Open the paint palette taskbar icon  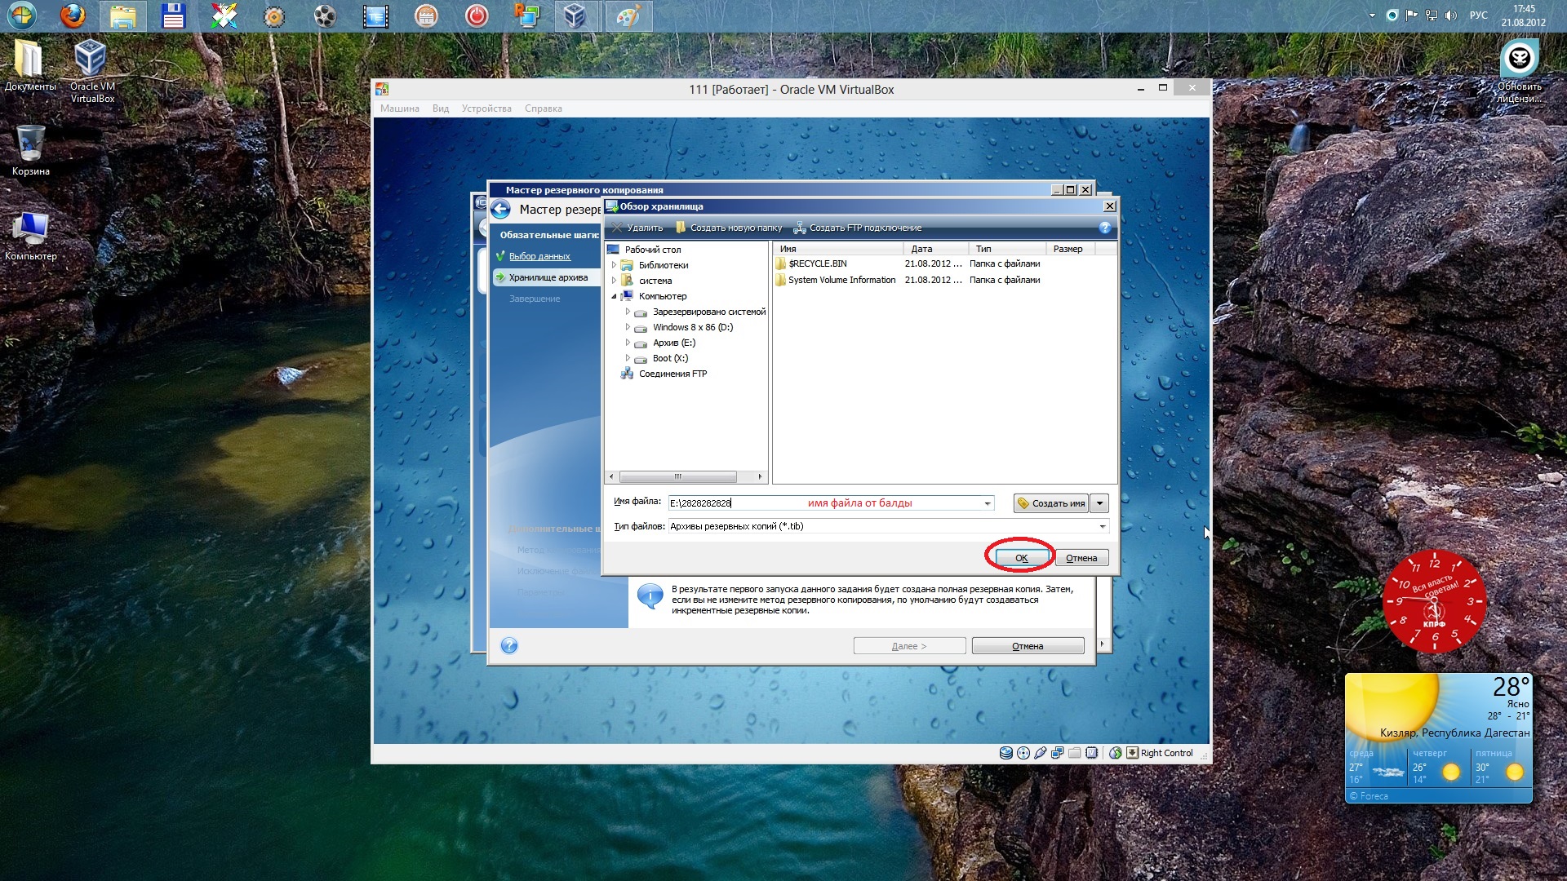628,15
